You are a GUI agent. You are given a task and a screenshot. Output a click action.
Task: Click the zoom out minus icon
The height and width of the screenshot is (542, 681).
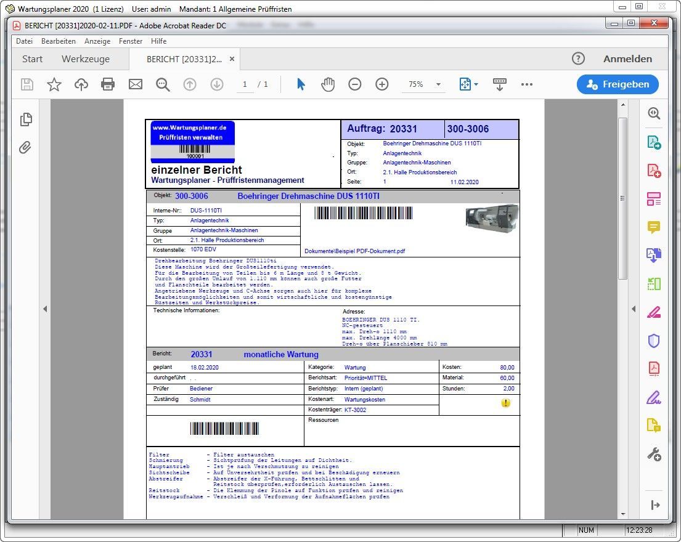point(355,84)
